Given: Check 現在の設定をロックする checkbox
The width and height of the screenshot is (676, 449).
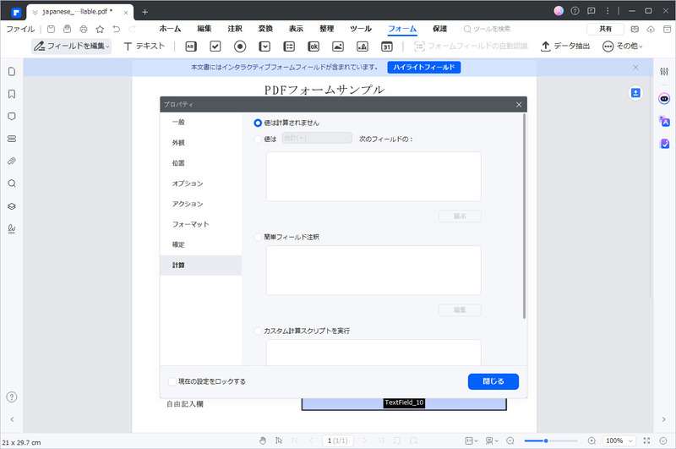Looking at the screenshot, I should [x=172, y=381].
